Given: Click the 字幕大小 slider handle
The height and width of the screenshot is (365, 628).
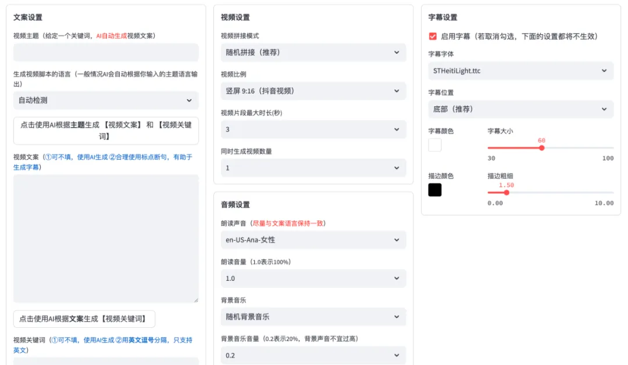Looking at the screenshot, I should (541, 148).
